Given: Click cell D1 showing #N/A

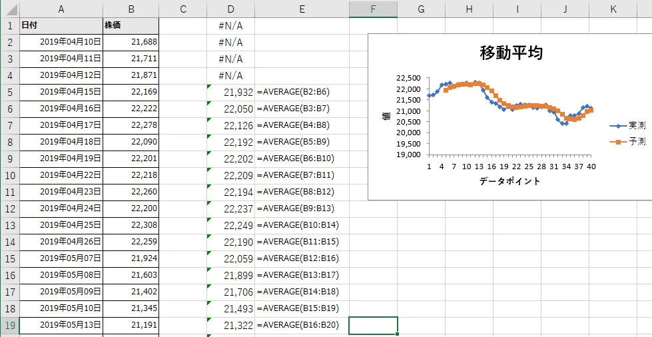Looking at the screenshot, I should click(230, 25).
